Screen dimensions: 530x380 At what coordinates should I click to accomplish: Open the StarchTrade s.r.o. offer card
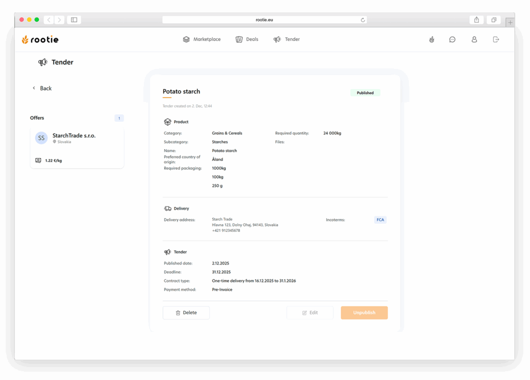click(77, 148)
